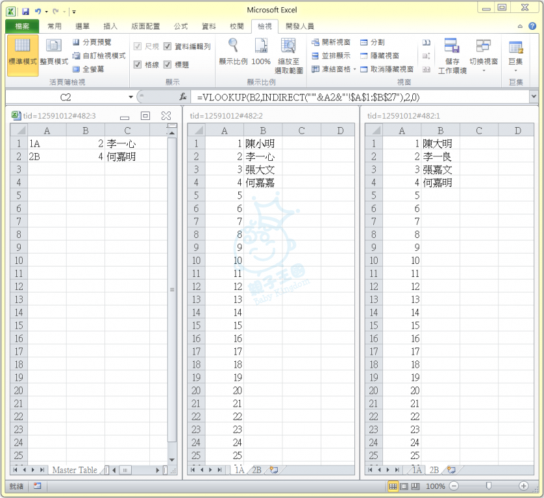The width and height of the screenshot is (544, 498).
Task: Toggle the 資料編輯列 formula bar checkbox
Action: coord(167,47)
